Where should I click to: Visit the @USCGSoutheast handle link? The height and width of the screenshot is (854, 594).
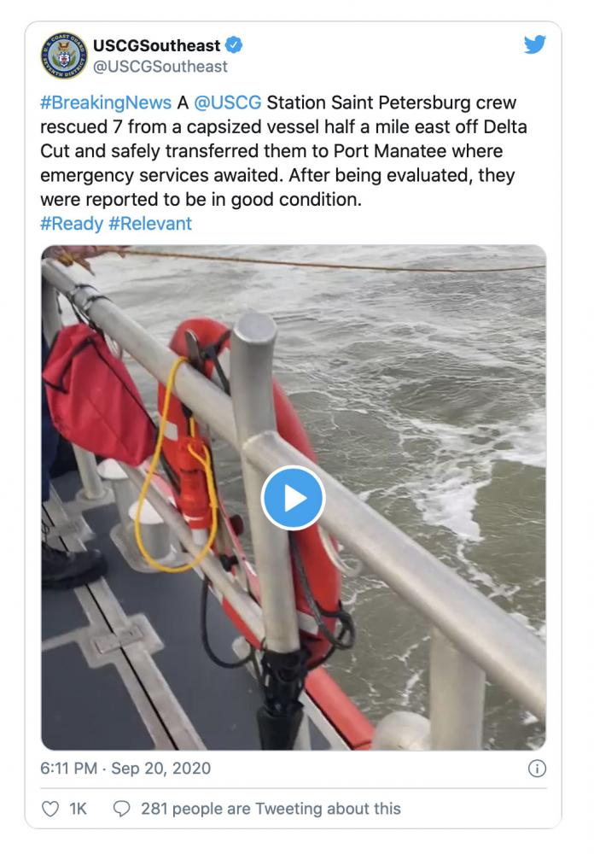click(x=160, y=67)
